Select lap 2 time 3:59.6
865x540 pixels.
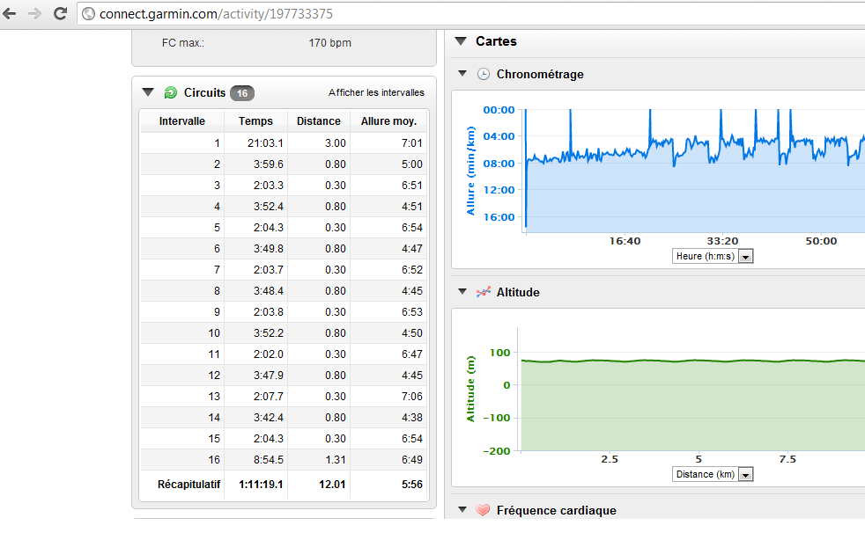[x=269, y=164]
